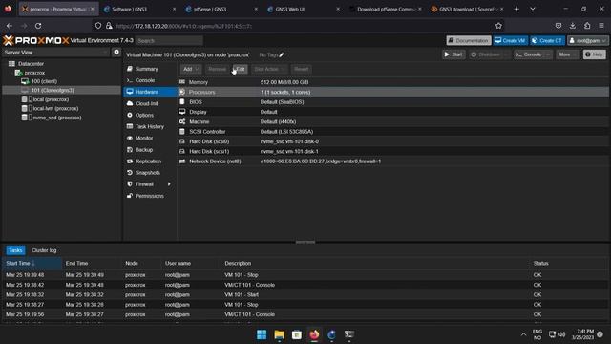Image resolution: width=611 pixels, height=344 pixels.
Task: Open the Console options dropdown
Action: [x=548, y=54]
